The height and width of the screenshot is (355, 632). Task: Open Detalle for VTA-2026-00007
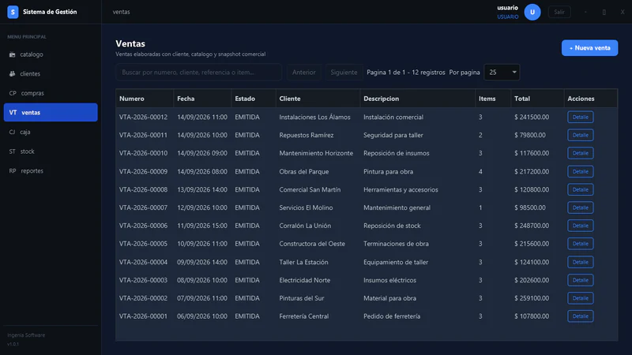tap(581, 207)
